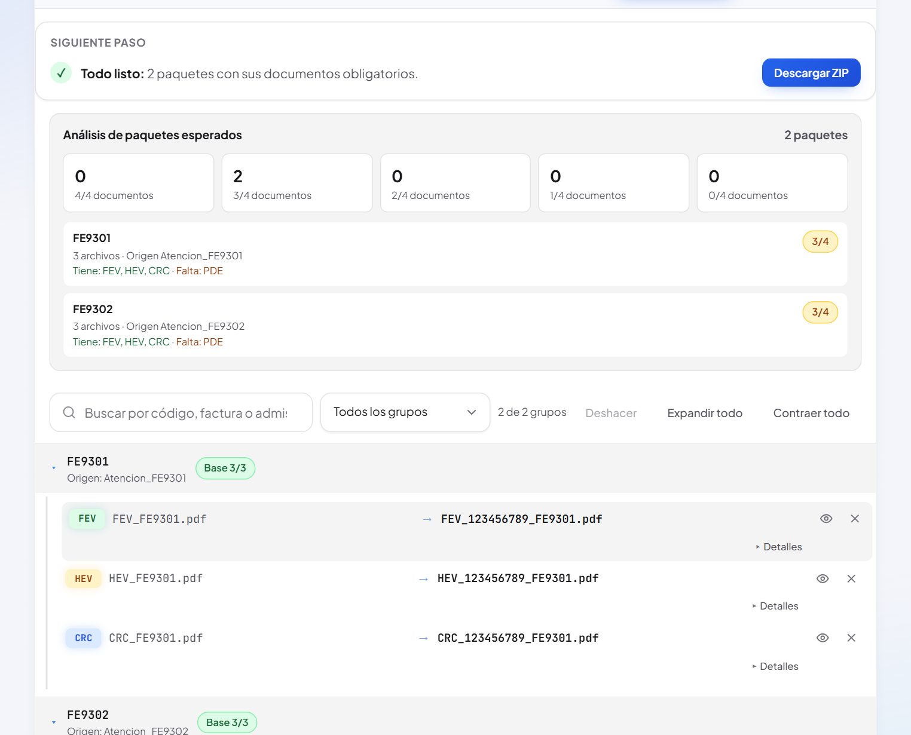Click the 3/4 badge on the FE9302 package
The image size is (911, 735).
820,312
